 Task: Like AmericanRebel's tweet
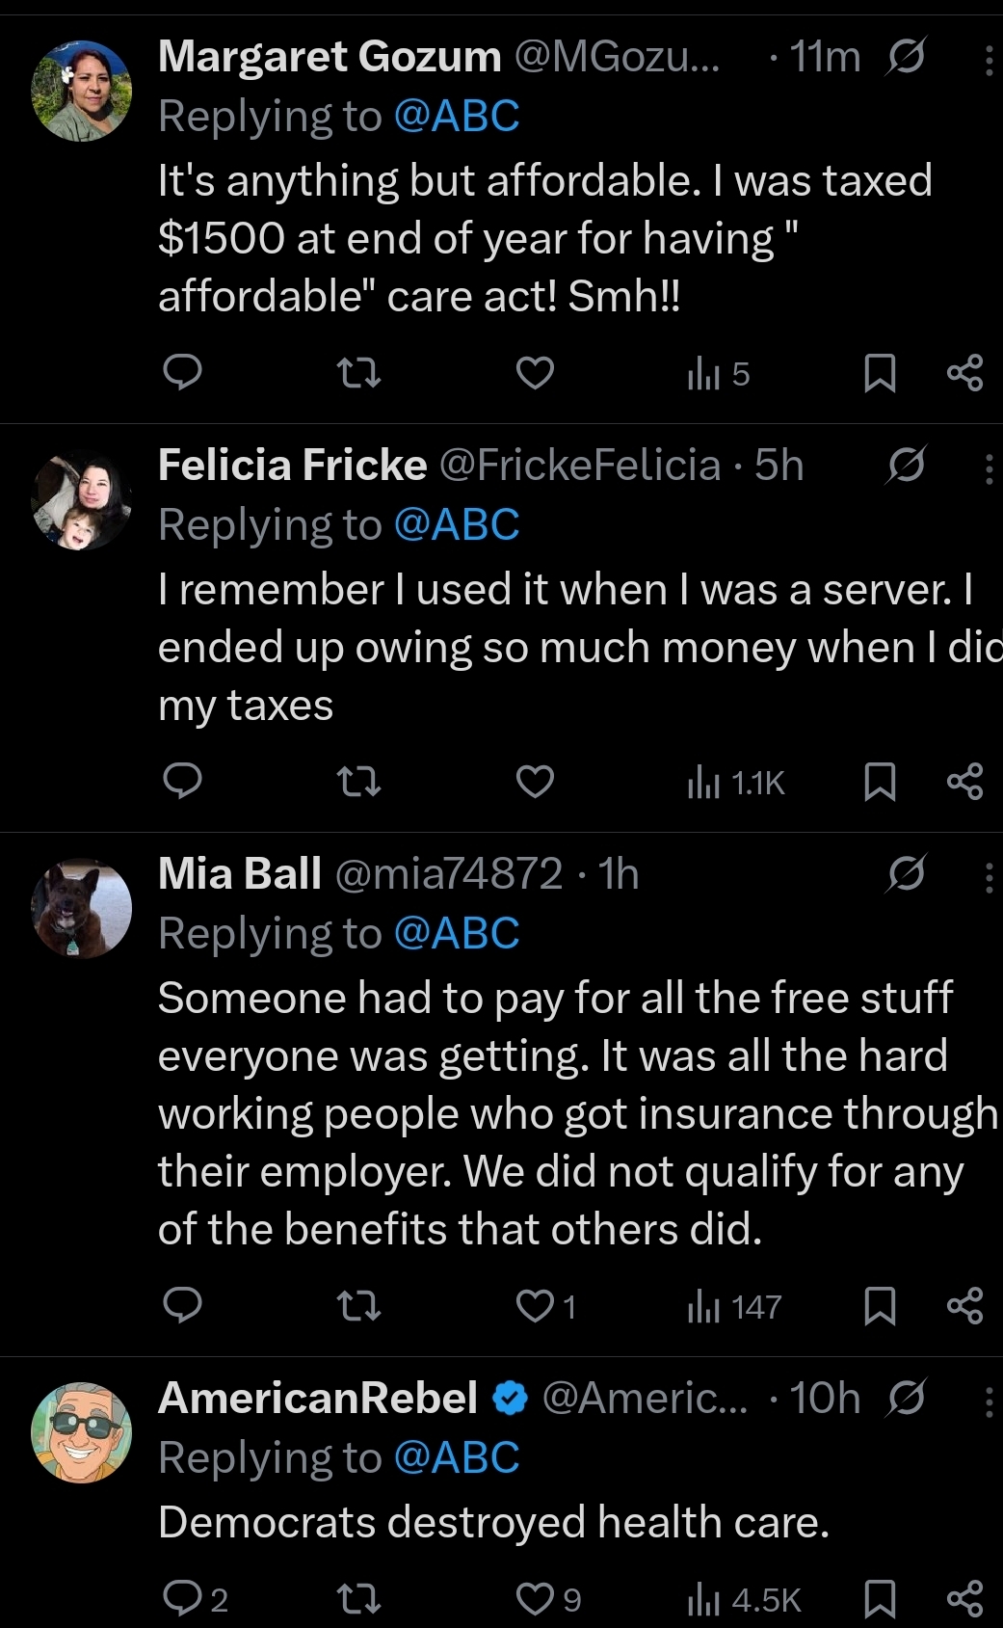point(536,1599)
